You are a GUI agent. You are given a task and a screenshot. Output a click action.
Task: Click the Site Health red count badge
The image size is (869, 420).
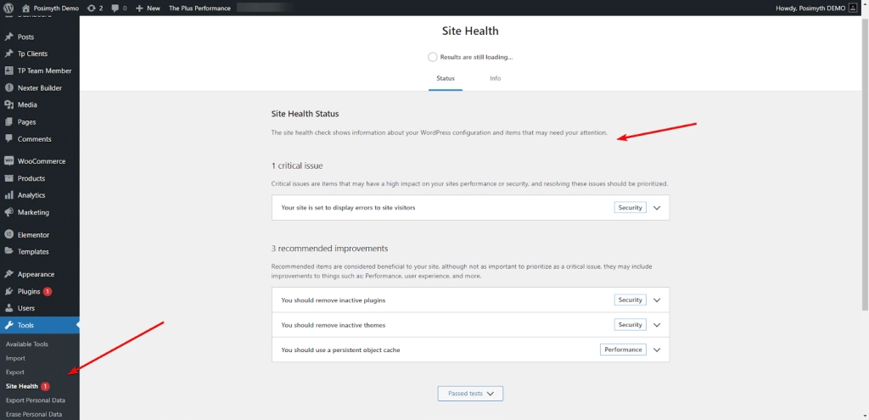(46, 386)
